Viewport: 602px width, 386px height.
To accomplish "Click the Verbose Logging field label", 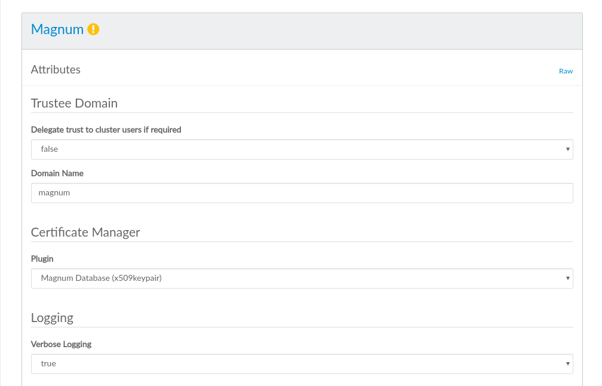I will [61, 344].
